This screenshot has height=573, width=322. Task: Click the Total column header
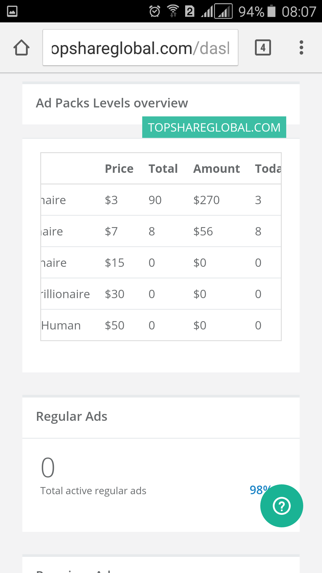point(163,169)
